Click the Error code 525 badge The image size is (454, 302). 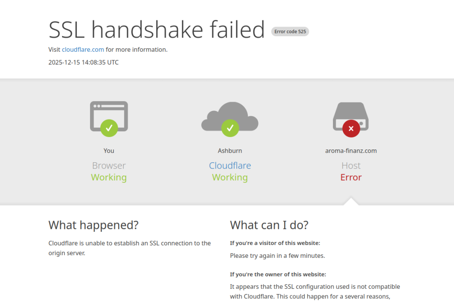coord(290,31)
